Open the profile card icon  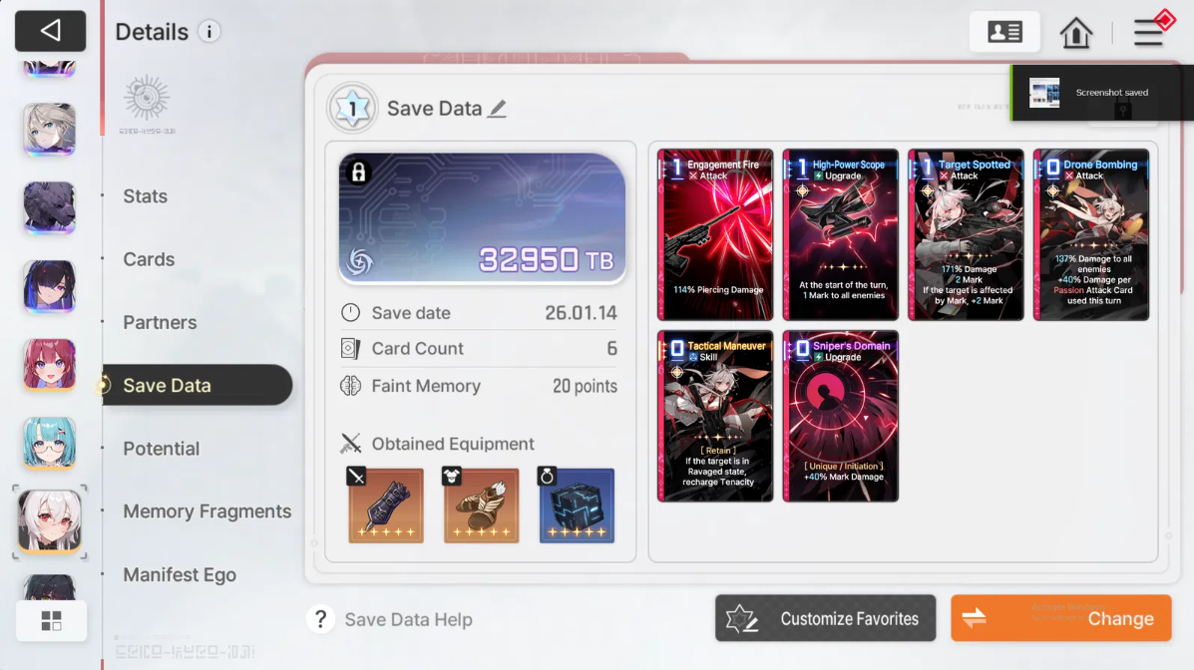(x=1004, y=32)
